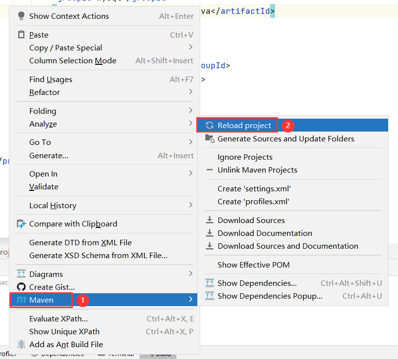Click the Maven 'm' icon

coord(21,300)
